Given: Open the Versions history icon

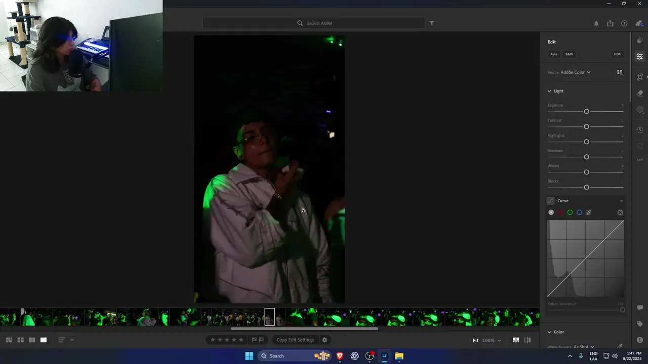Looking at the screenshot, I should pos(640,130).
